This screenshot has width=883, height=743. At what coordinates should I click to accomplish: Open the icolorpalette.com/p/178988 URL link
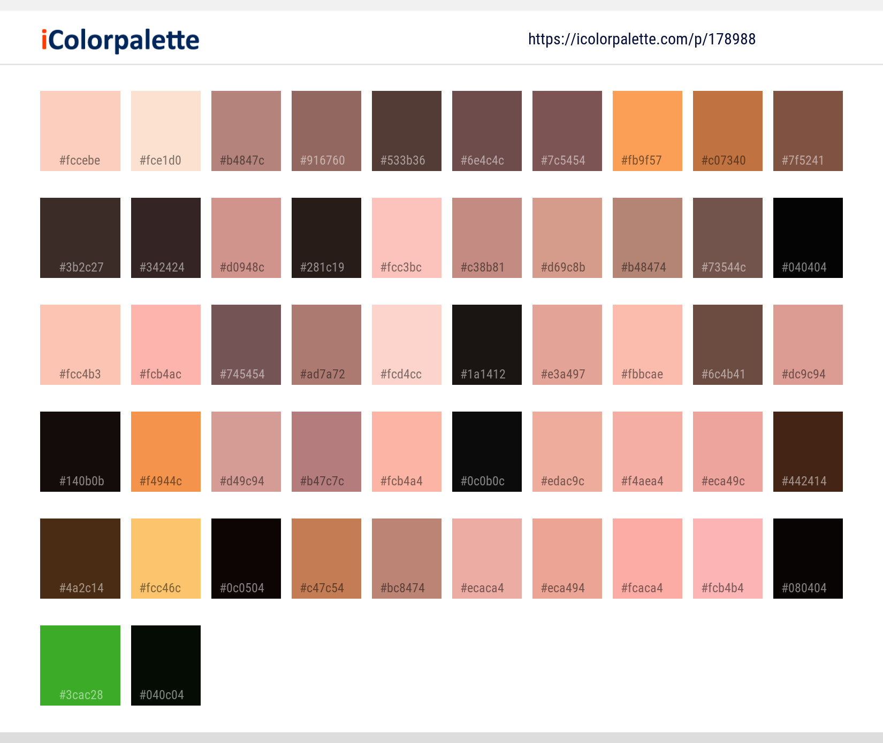pyautogui.click(x=642, y=39)
